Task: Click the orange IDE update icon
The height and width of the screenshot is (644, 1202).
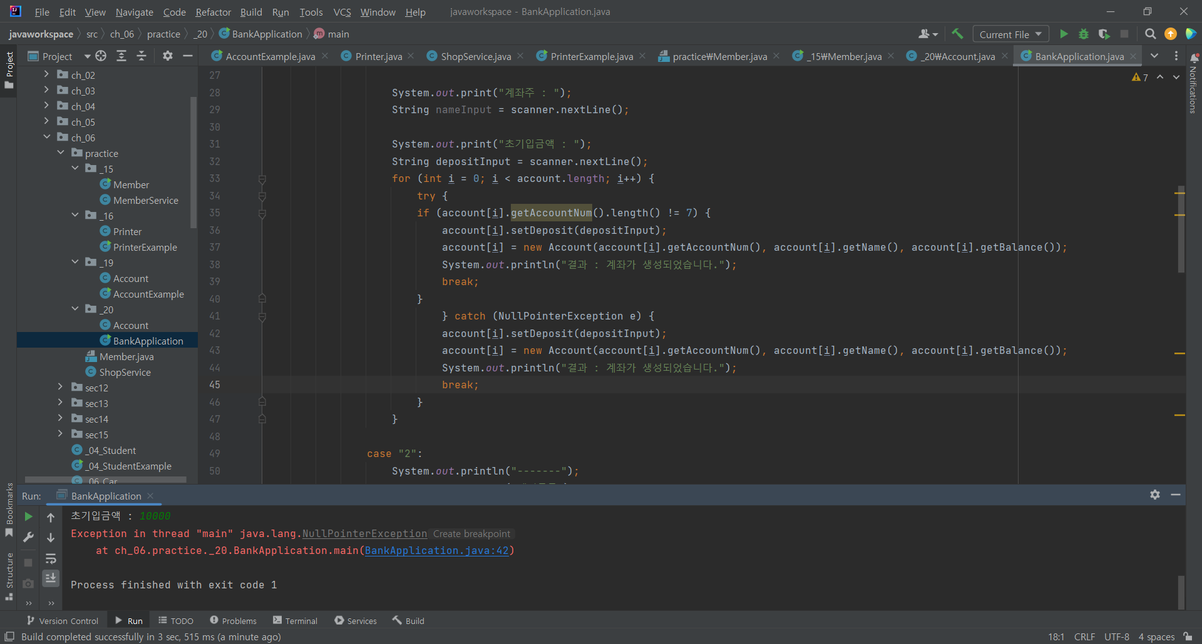Action: (x=1171, y=34)
